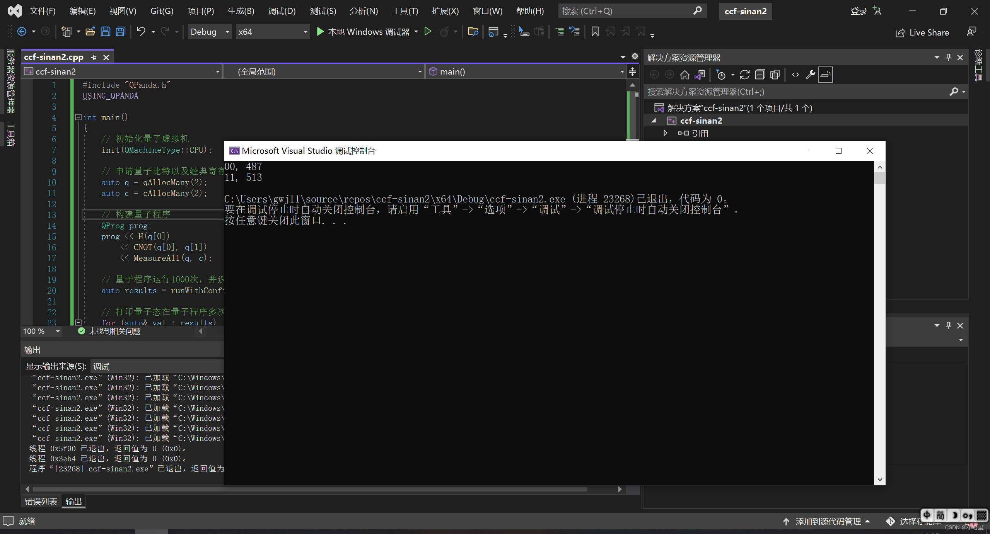Click the Redo toolbar icon
The image size is (990, 534).
166,31
